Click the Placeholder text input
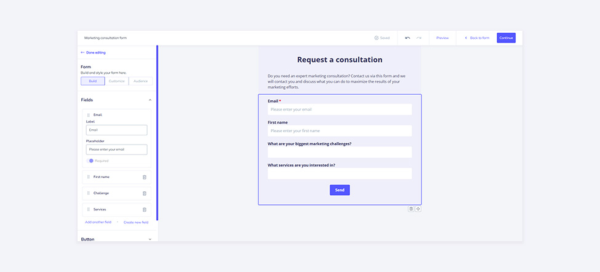Viewport: 600px width, 272px height. point(117,150)
